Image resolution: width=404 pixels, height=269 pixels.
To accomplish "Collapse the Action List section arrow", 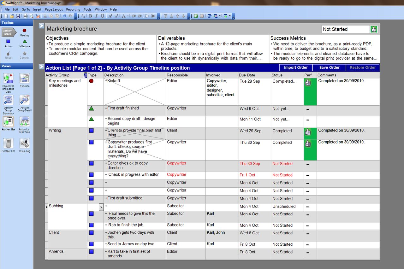I will 41,67.
